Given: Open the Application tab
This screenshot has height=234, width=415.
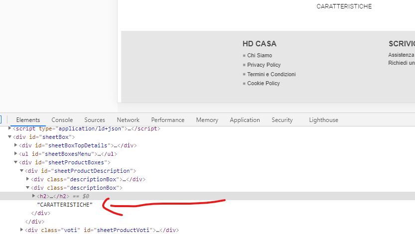Looking at the screenshot, I should pos(245,120).
